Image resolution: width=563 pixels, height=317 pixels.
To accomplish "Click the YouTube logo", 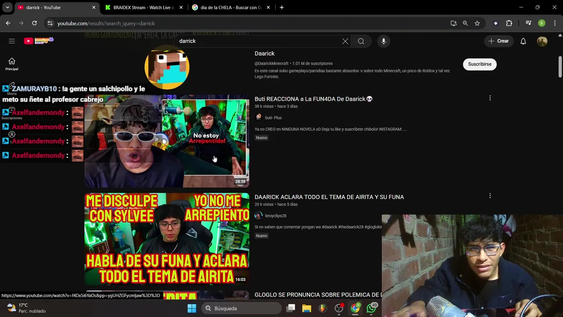I will 39,41.
